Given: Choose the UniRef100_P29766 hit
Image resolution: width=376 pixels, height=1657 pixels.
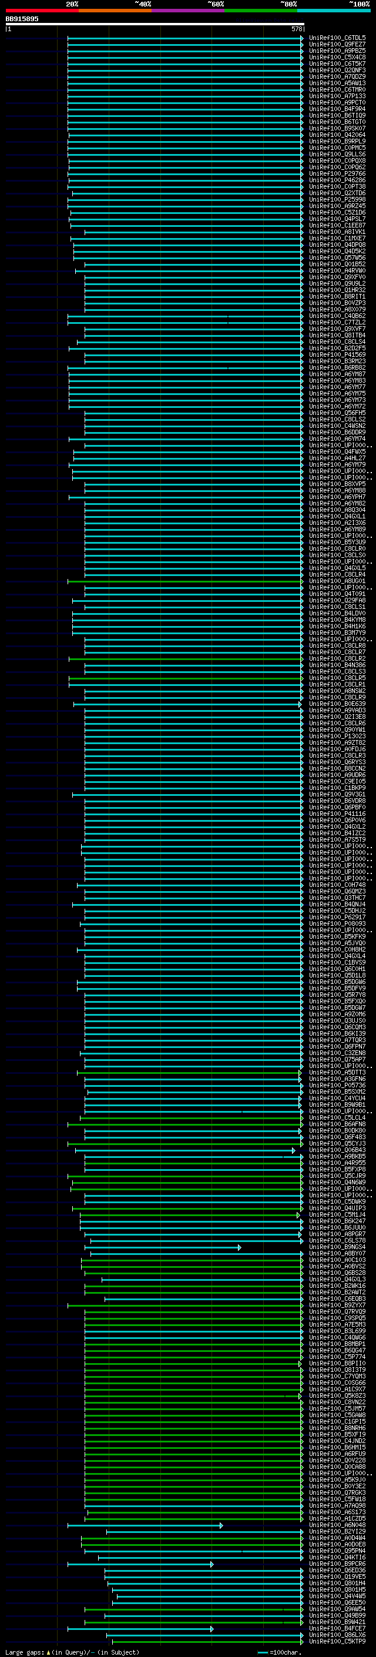Looking at the screenshot, I should (x=337, y=173).
